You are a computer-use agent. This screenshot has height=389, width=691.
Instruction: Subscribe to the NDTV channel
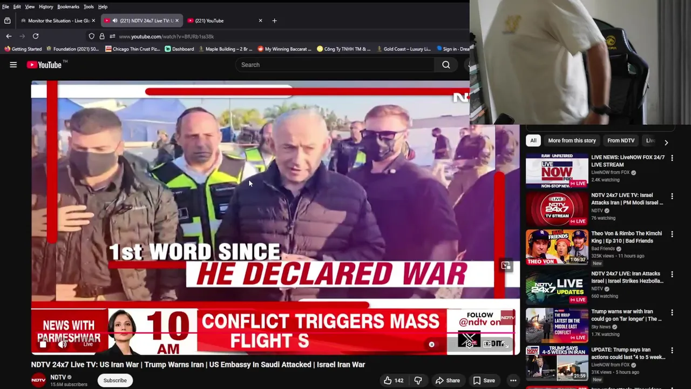115,380
